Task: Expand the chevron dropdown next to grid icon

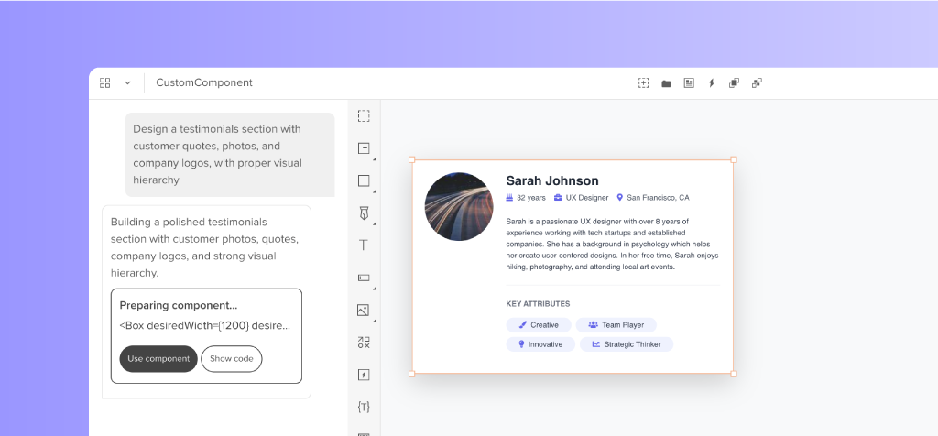Action: pyautogui.click(x=127, y=83)
